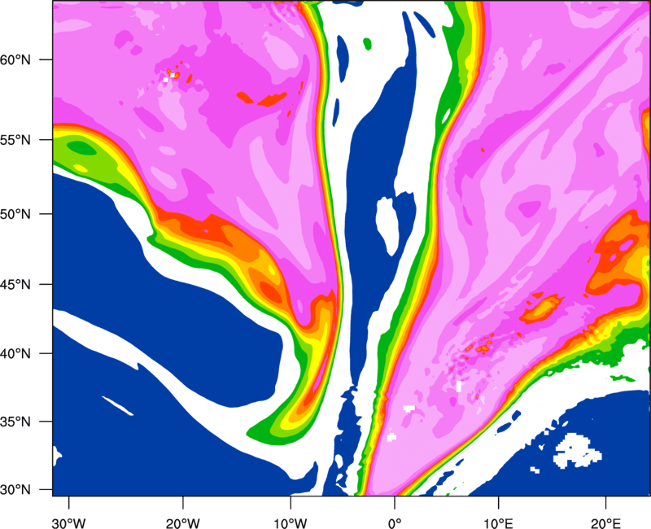Click the 60°N latitude label
The width and height of the screenshot is (651, 529).
click(15, 59)
